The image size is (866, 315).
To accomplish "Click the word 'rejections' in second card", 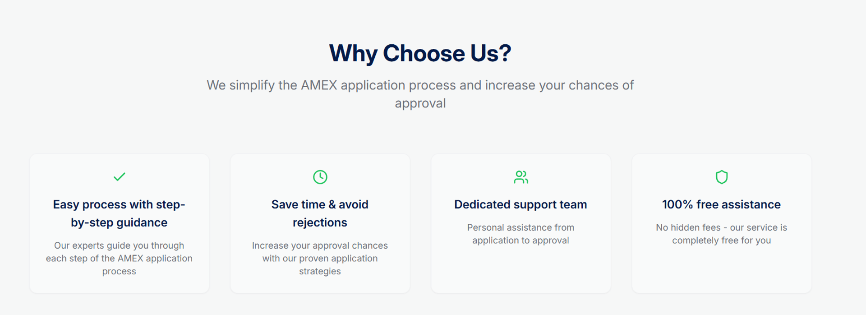I will 320,222.
